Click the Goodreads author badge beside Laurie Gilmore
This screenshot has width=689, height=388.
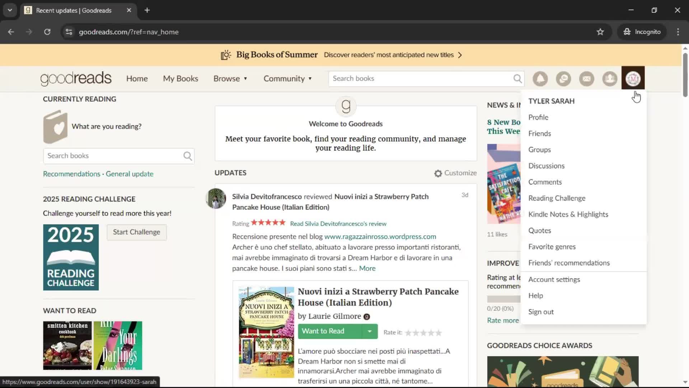tap(366, 317)
